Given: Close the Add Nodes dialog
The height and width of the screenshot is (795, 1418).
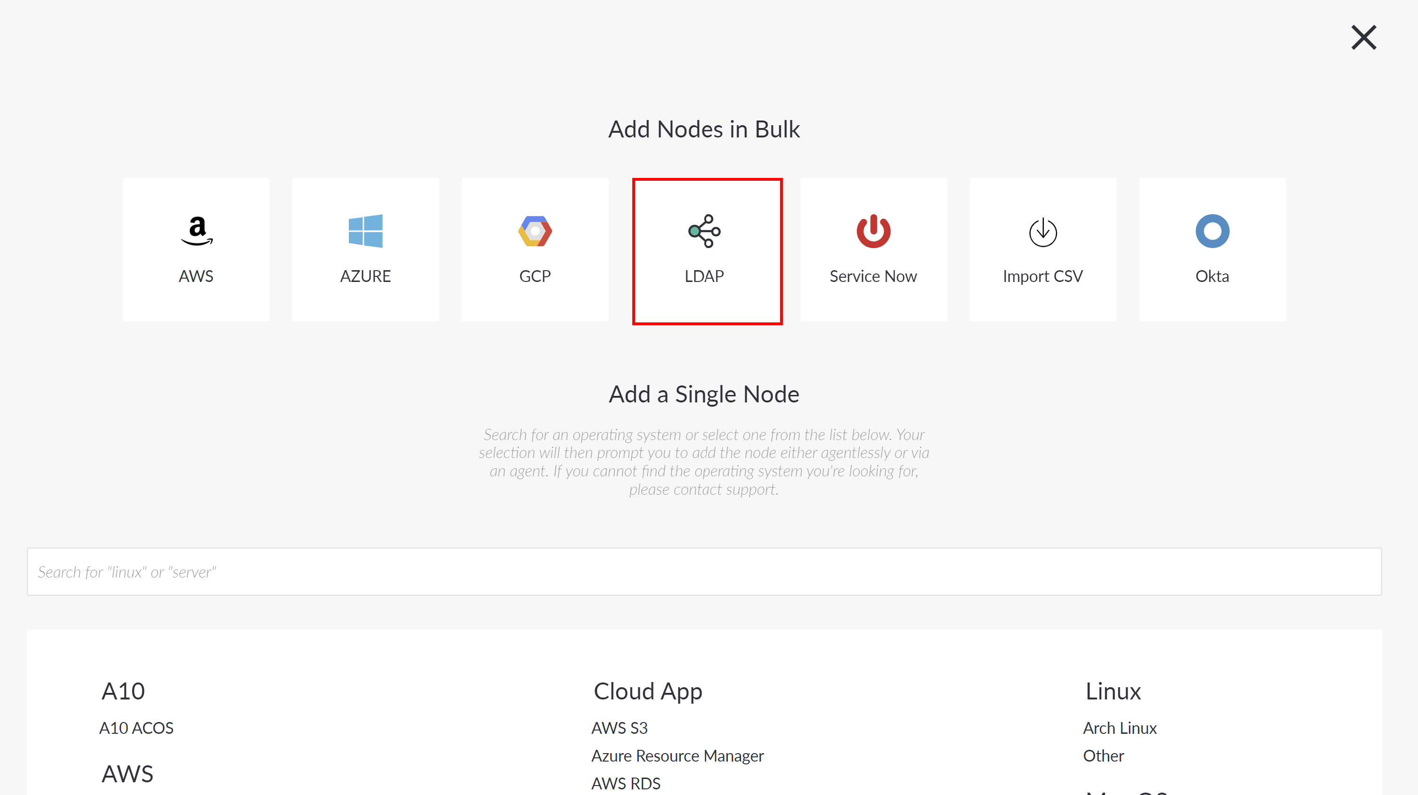Looking at the screenshot, I should click(1364, 37).
